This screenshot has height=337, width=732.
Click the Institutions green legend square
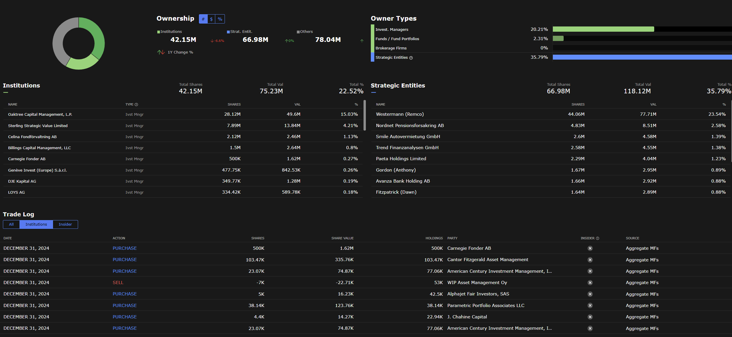click(158, 32)
